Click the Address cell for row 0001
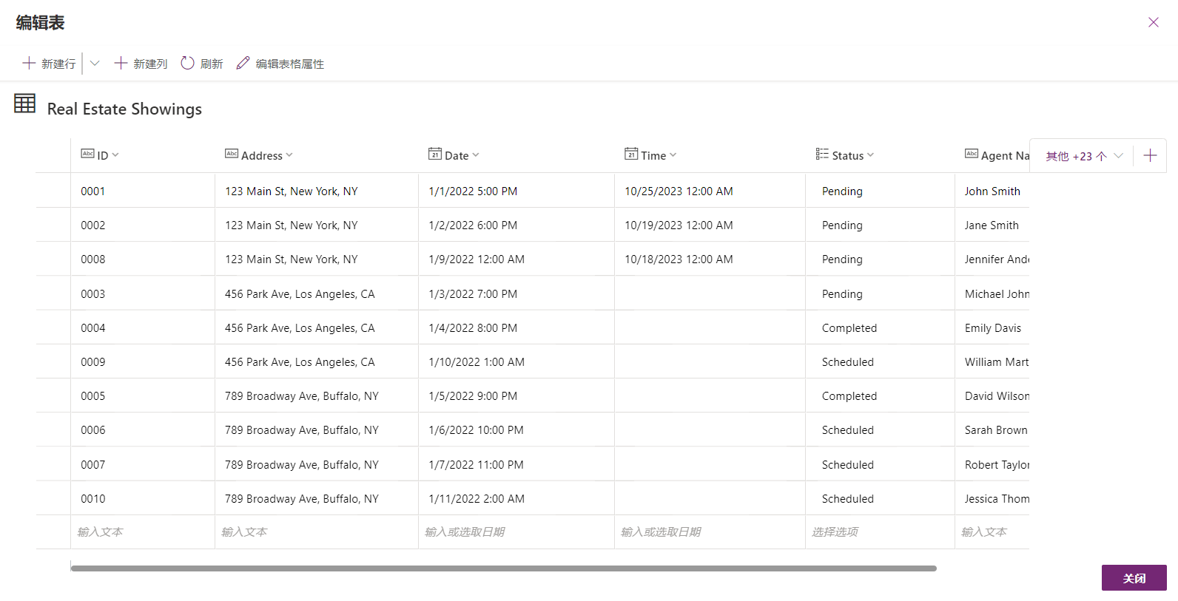This screenshot has width=1178, height=601. (317, 191)
